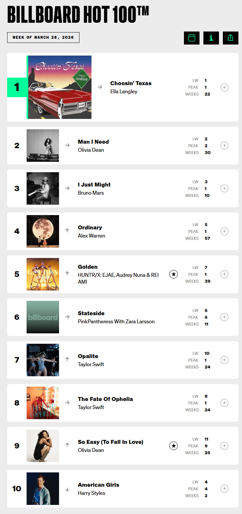Expand the I Just Might row
Screen dimensions: 242x514
coord(224,188)
